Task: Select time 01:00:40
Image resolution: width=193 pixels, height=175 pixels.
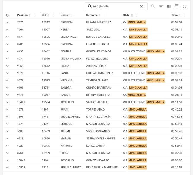Action: tap(176, 37)
